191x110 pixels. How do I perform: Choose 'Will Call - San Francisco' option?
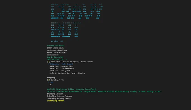62,69
